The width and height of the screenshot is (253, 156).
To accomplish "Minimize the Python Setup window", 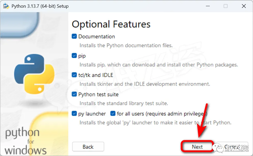I will tap(208, 6).
